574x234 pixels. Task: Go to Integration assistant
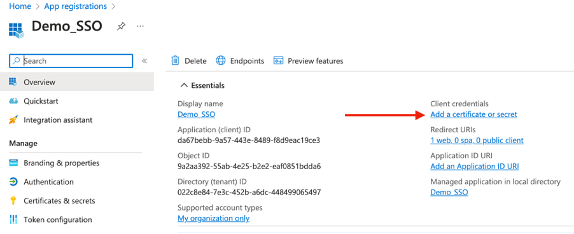point(58,120)
